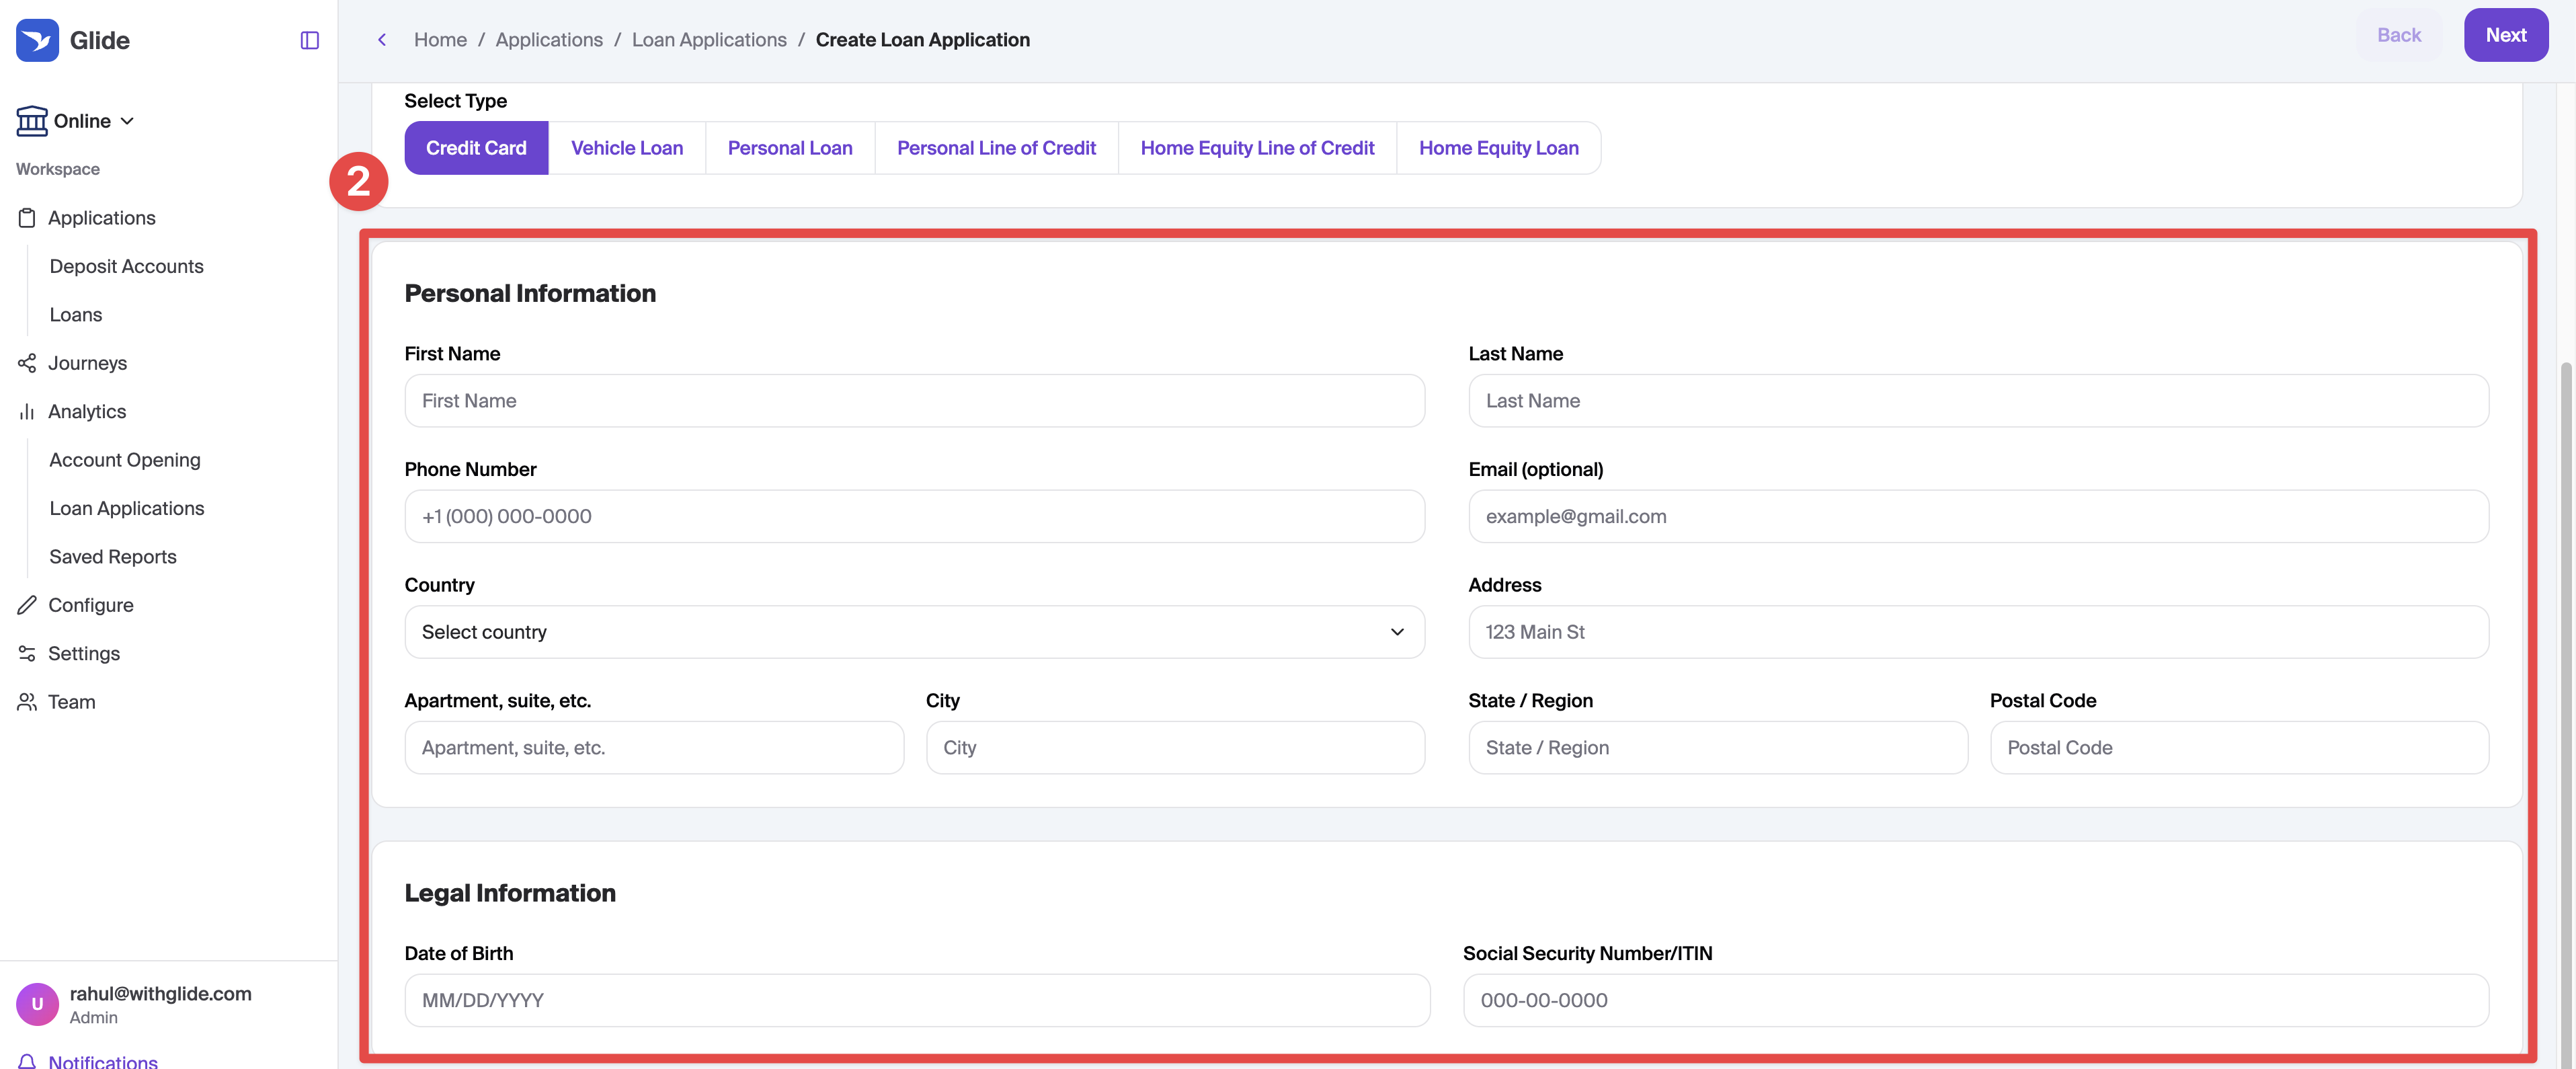Open Loan Applications breadcrumb link
This screenshot has height=1069, width=2576.
[x=709, y=40]
